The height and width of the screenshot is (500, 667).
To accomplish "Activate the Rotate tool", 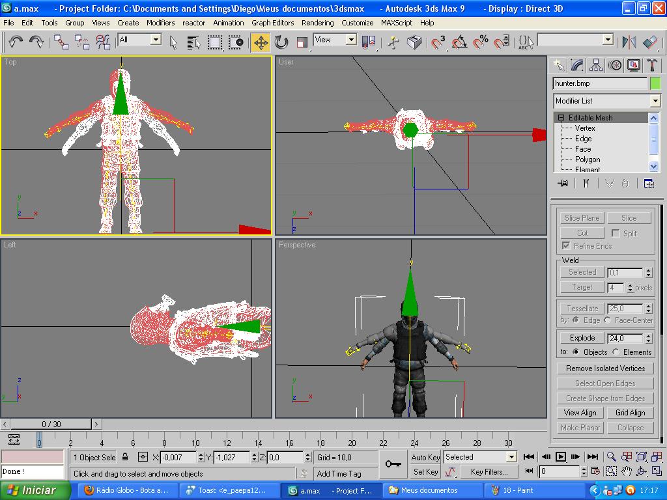I will click(x=281, y=42).
